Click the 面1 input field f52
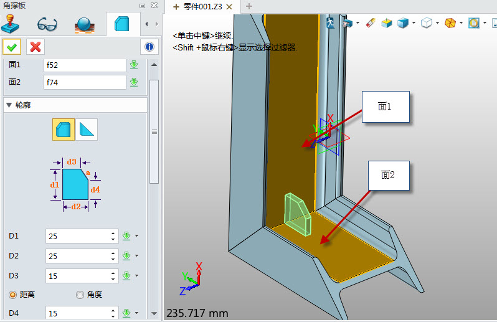497x322 pixels. (x=85, y=65)
